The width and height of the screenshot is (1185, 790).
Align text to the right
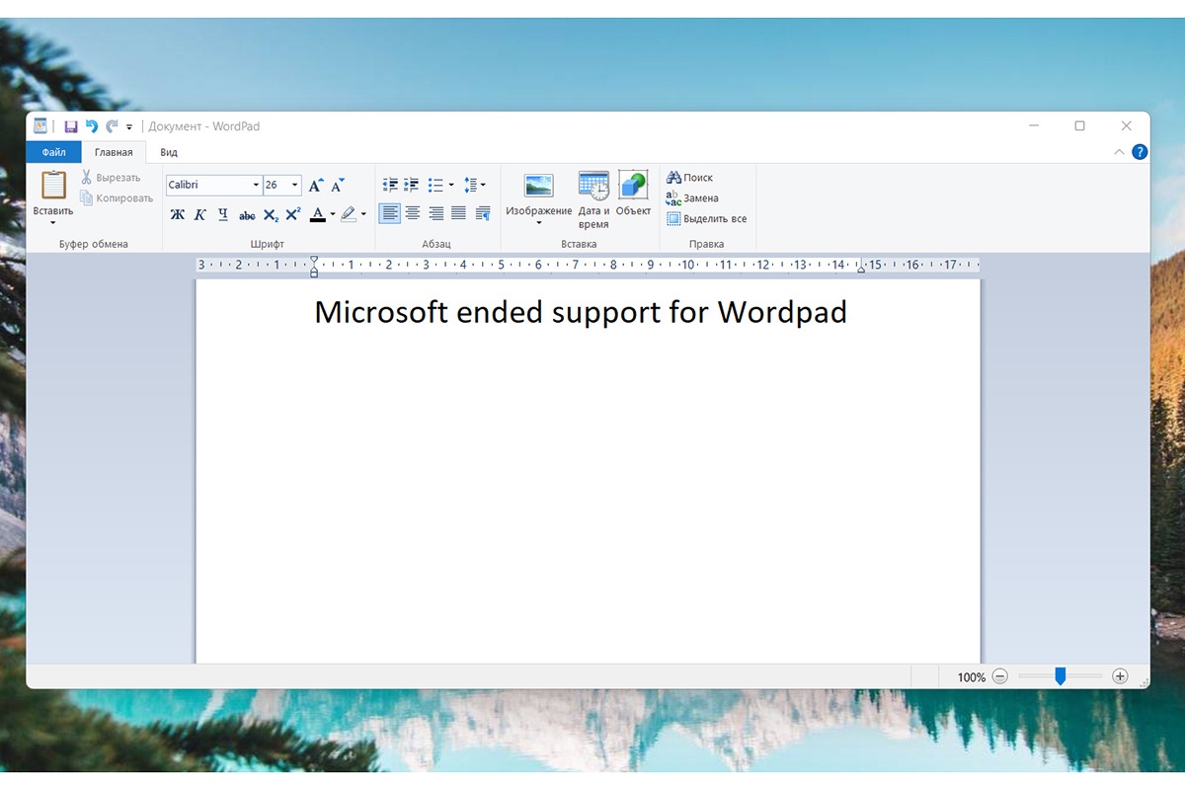click(435, 213)
